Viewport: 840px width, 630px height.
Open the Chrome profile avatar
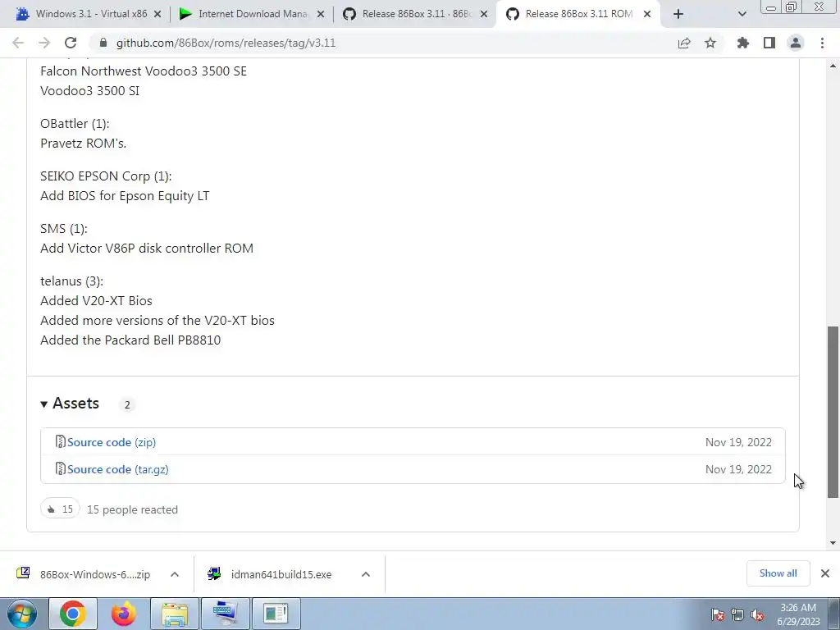796,43
